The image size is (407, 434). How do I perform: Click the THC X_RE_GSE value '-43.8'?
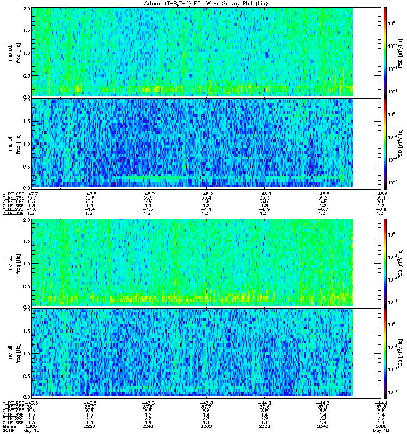click(206, 403)
